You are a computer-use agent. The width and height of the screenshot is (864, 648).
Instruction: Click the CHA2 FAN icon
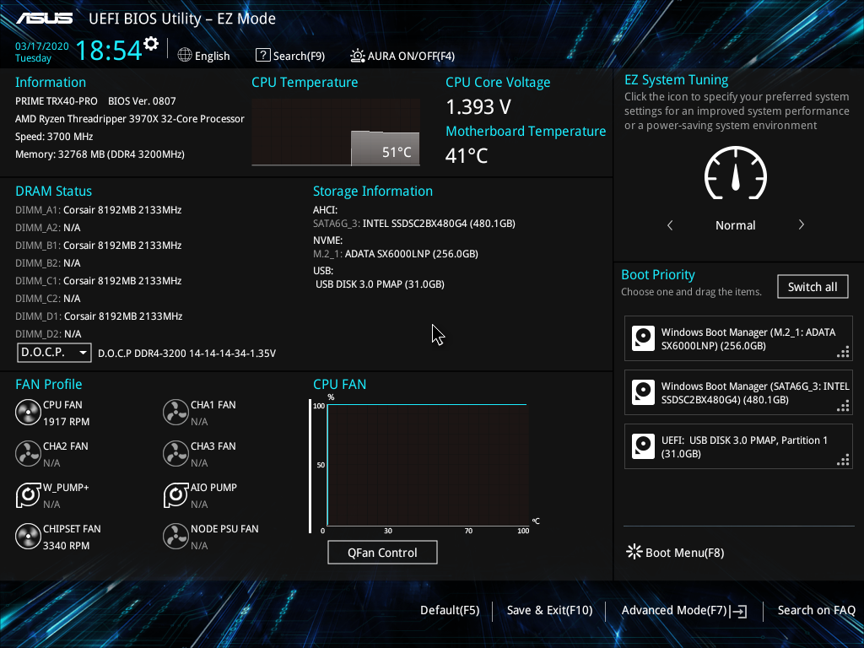[x=28, y=453]
